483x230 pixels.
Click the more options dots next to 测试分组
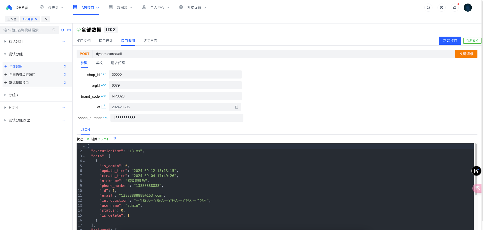(63, 54)
